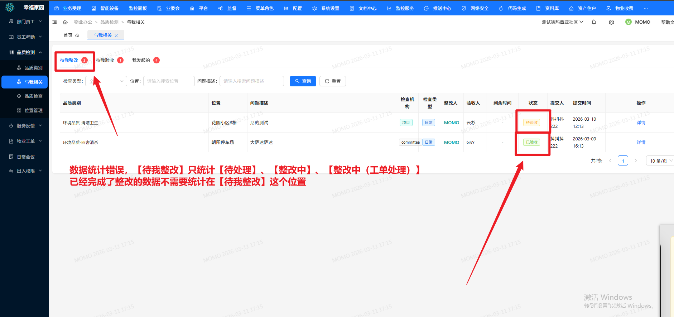Viewport: 674px width, 317px height.
Task: Click the home icon in breadcrumb
Action: point(65,22)
